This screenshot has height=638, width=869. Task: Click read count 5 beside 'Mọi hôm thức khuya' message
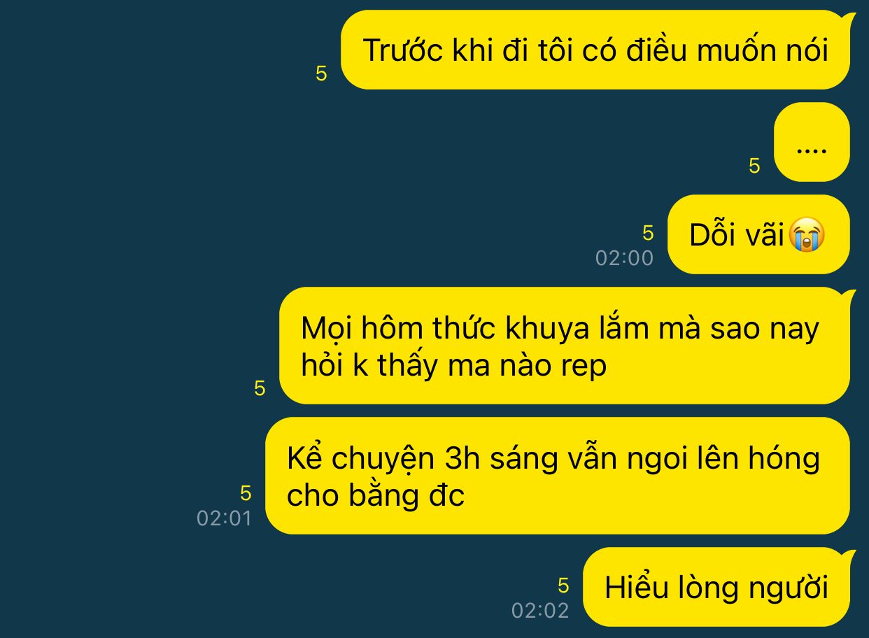260,388
